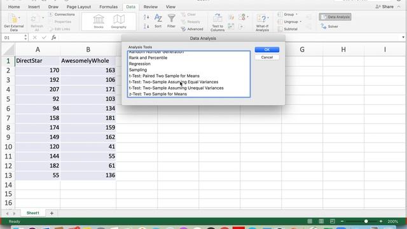Image resolution: width=407 pixels, height=229 pixels.
Task: Open the Home tab
Action: 14,7
